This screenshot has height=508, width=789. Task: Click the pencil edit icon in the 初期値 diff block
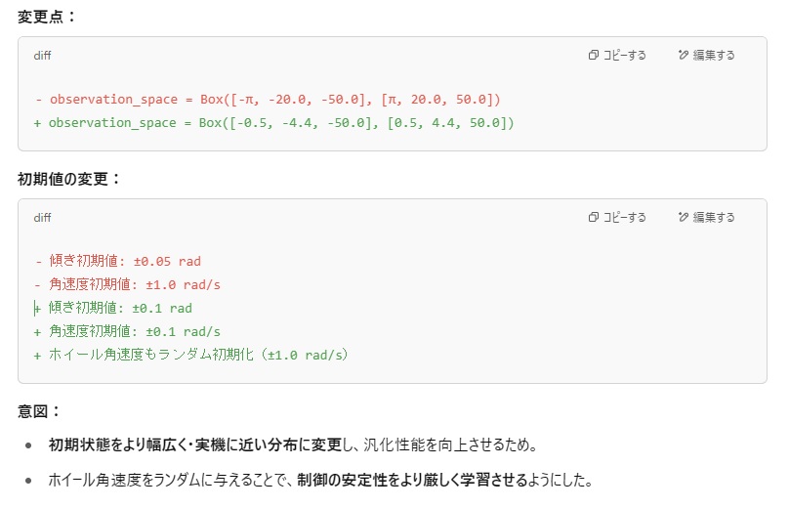point(683,217)
